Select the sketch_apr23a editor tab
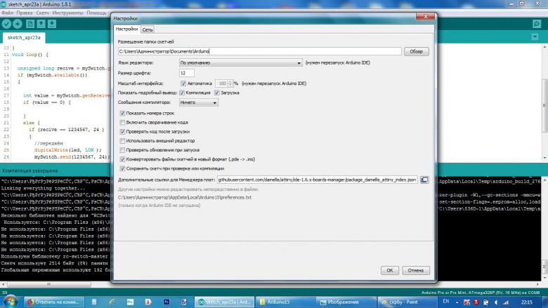548x308 pixels. pos(24,37)
